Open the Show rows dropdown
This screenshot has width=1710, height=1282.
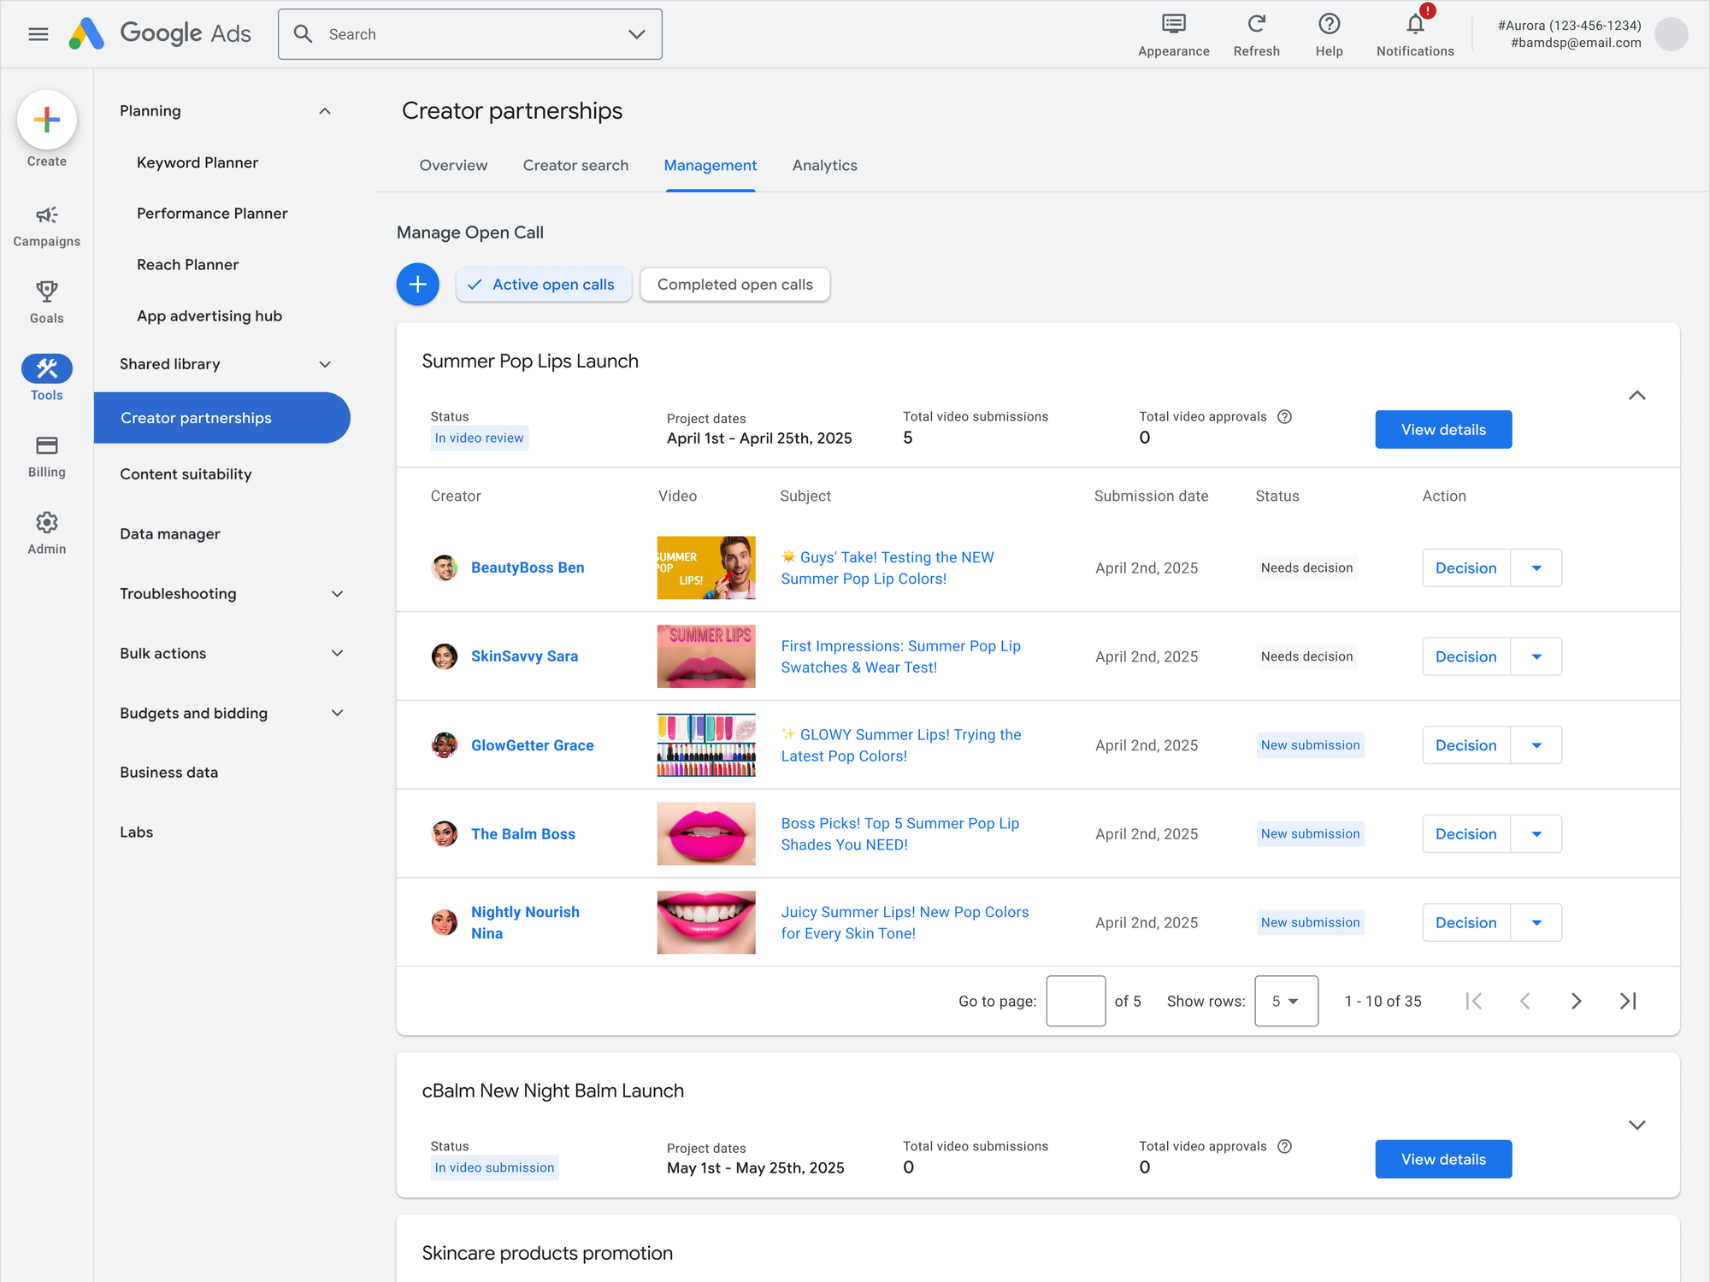point(1286,1001)
